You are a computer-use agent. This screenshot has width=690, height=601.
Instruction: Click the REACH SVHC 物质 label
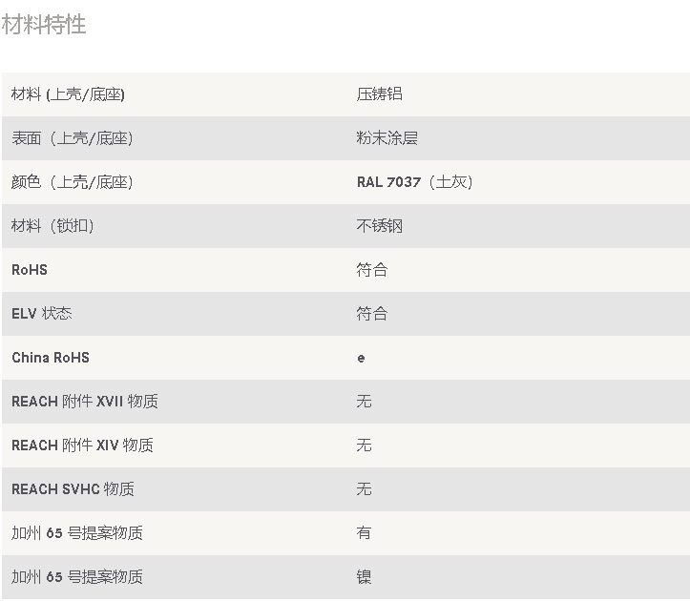pyautogui.click(x=73, y=489)
